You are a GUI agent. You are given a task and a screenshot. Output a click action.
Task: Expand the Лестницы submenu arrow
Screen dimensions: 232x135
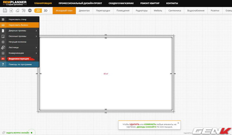pyautogui.click(x=36, y=47)
